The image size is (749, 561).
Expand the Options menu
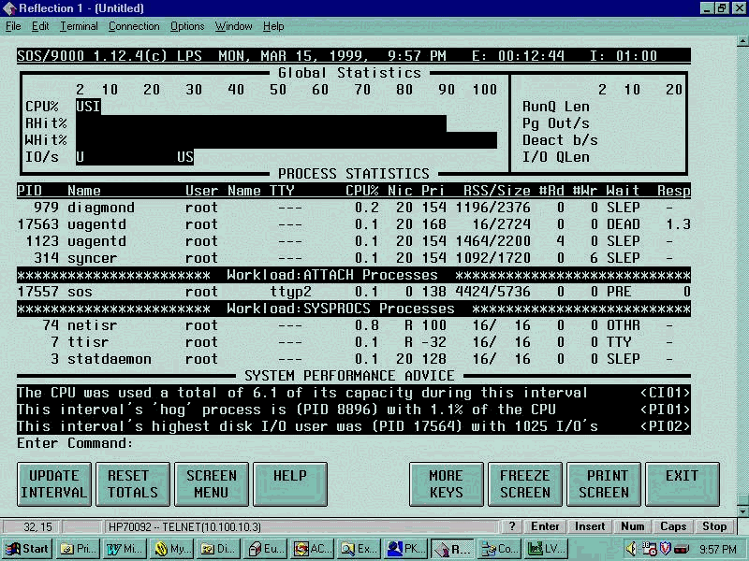click(x=187, y=26)
